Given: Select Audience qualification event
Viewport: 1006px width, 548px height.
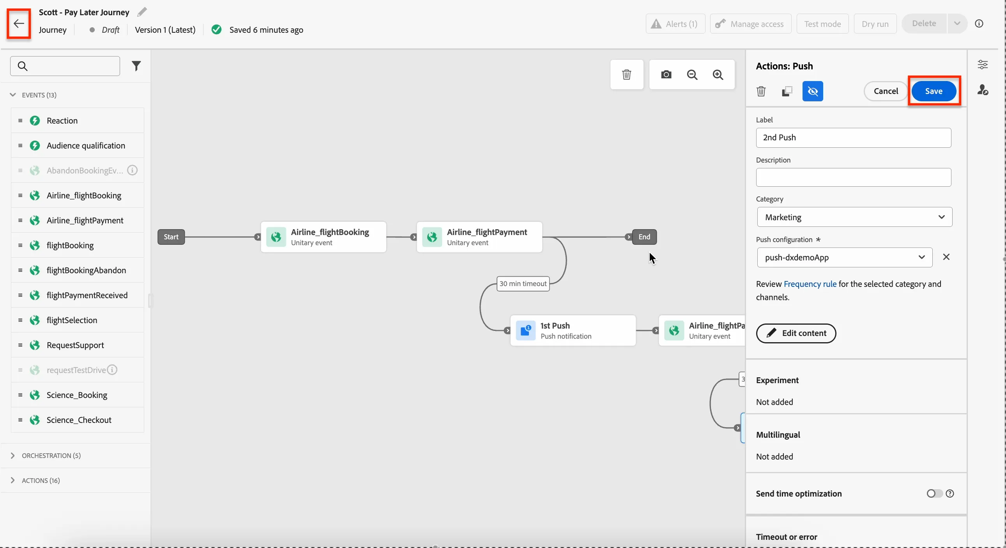Looking at the screenshot, I should [77, 146].
